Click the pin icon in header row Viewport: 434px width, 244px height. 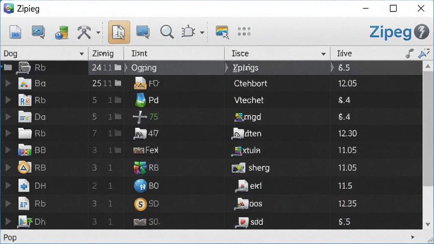pos(424,53)
